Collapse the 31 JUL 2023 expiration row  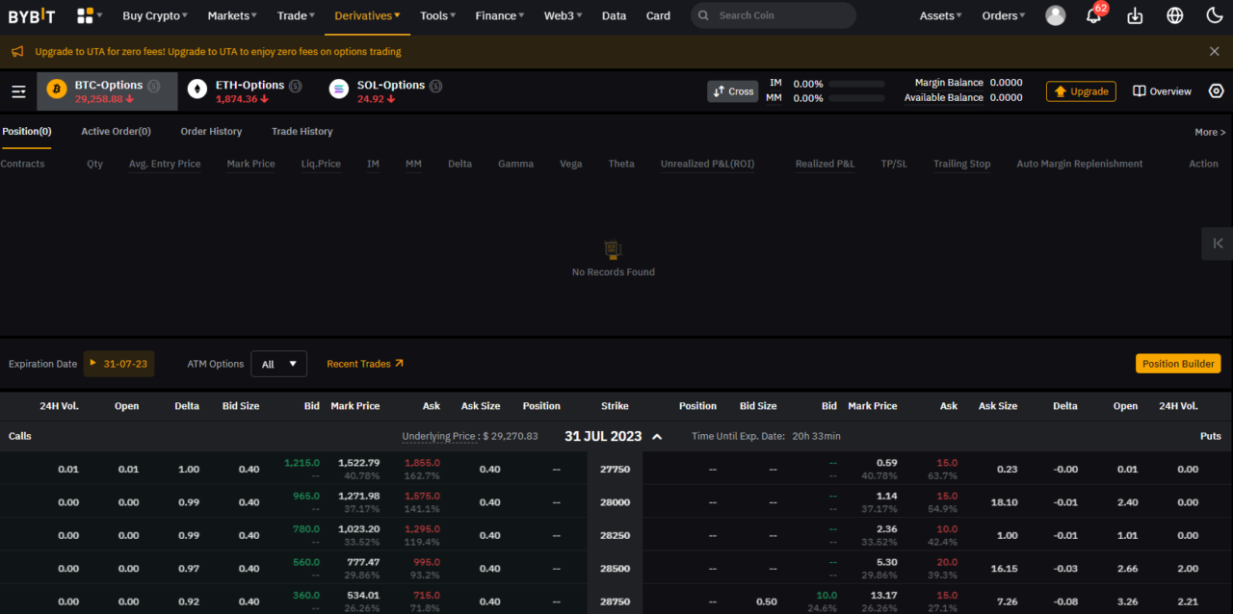tap(656, 436)
